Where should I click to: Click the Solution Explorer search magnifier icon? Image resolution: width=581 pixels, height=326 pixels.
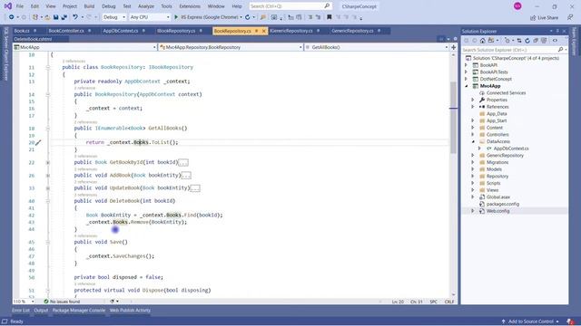[560, 50]
